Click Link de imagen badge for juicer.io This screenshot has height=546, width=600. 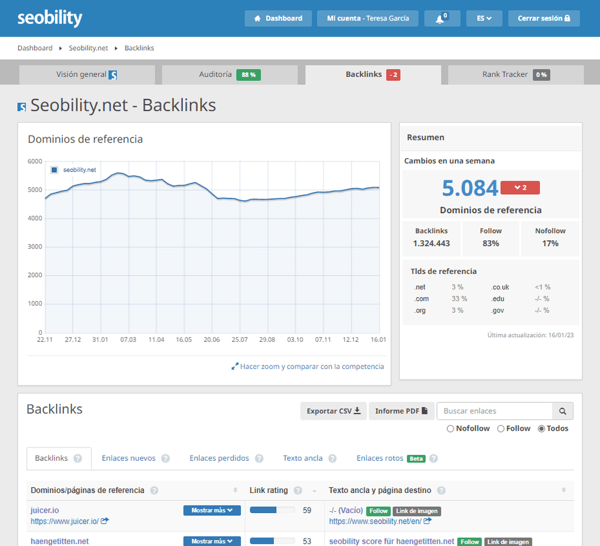[x=417, y=511]
